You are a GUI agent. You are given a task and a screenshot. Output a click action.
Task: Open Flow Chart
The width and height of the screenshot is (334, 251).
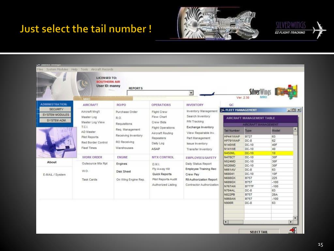coord(159,117)
